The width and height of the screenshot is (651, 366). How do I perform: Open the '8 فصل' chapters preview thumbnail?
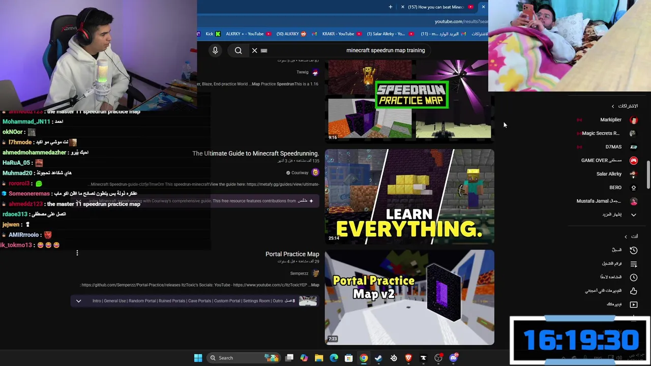pos(308,301)
